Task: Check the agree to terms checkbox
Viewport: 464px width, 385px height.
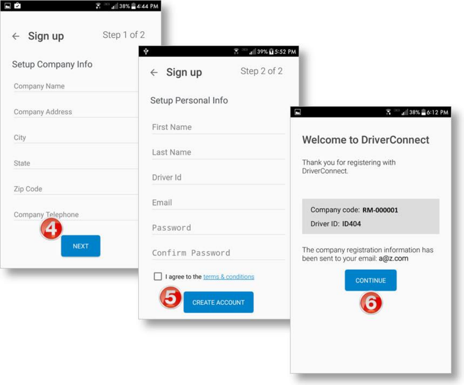Action: pos(158,276)
